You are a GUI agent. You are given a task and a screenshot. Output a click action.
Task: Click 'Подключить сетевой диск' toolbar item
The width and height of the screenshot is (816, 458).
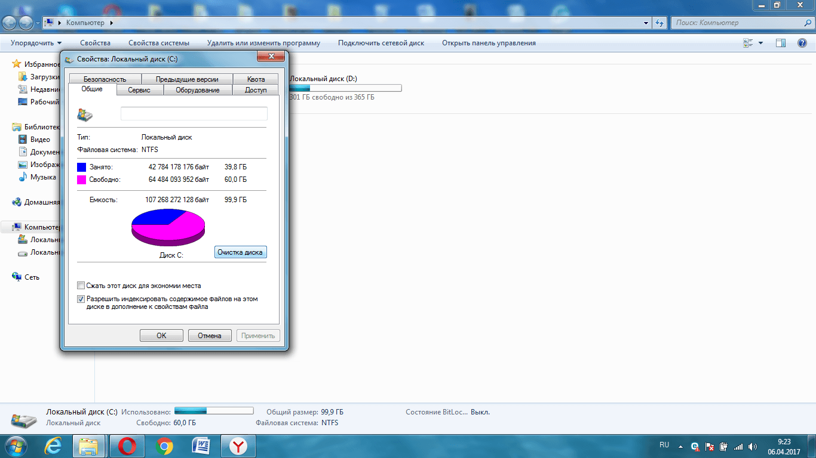(381, 43)
